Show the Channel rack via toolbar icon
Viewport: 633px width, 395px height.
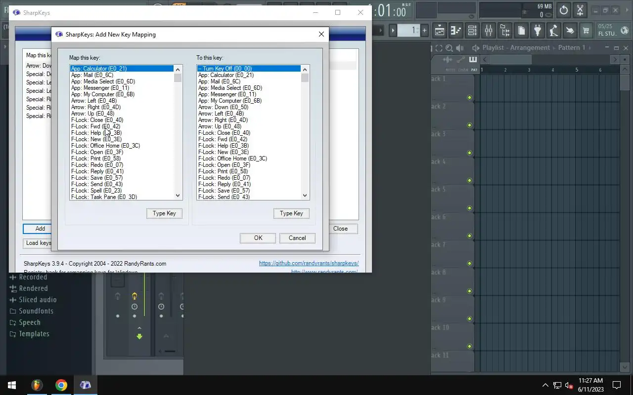coord(472,31)
